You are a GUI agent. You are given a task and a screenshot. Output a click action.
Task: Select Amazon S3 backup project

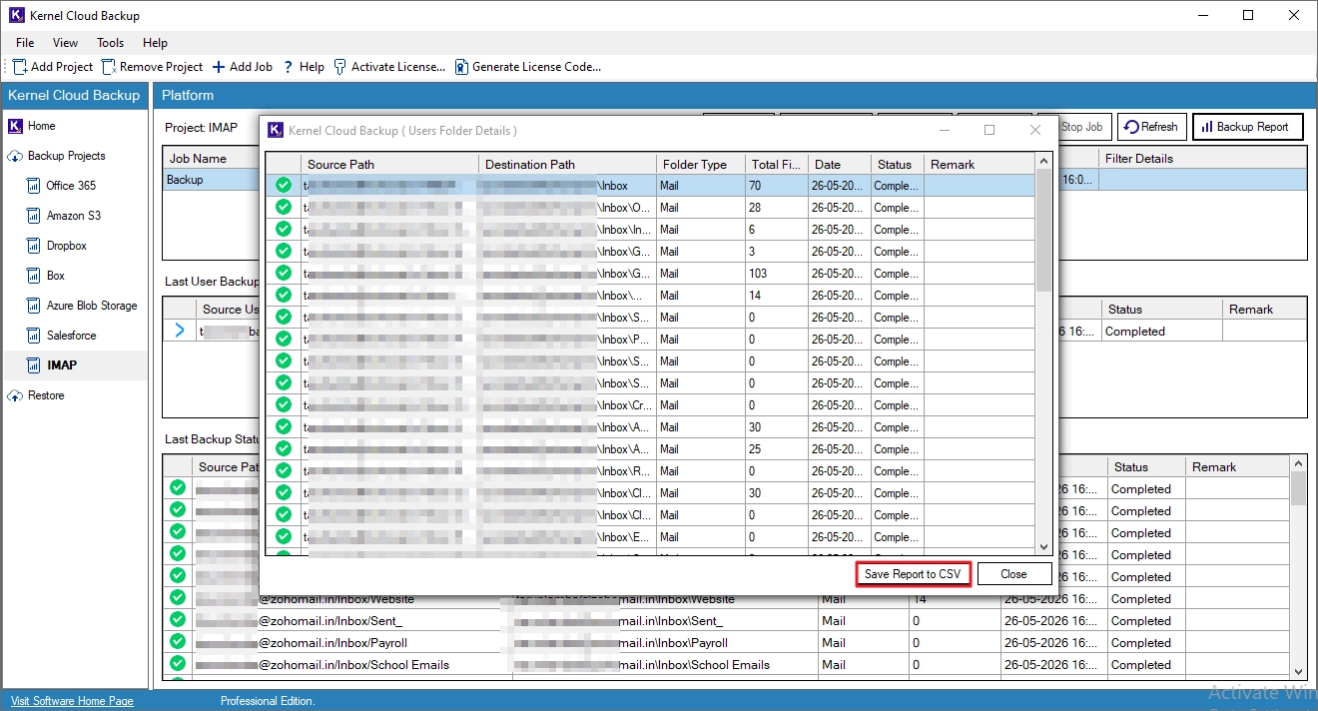[x=73, y=216]
